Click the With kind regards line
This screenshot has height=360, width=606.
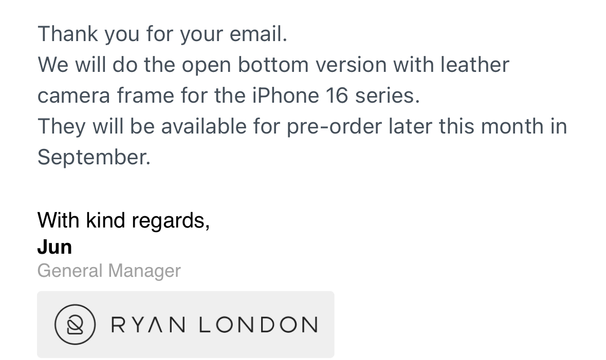tap(123, 220)
